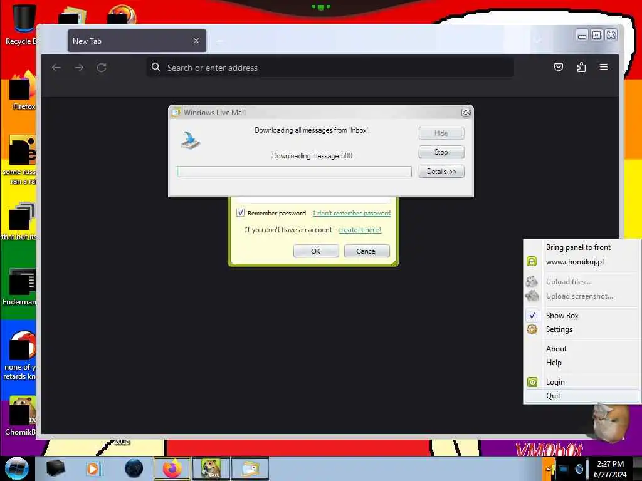The height and width of the screenshot is (481, 642).
Task: Open the ChomikBox desktop shortcut
Action: [21, 416]
